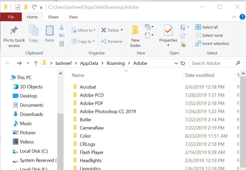Click the Paste shortcut icon
This screenshot has height=170, width=246.
point(62,43)
